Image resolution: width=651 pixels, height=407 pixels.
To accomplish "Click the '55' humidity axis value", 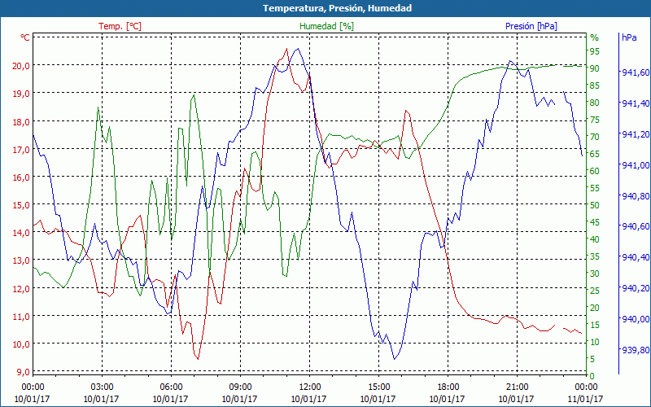I will [595, 188].
